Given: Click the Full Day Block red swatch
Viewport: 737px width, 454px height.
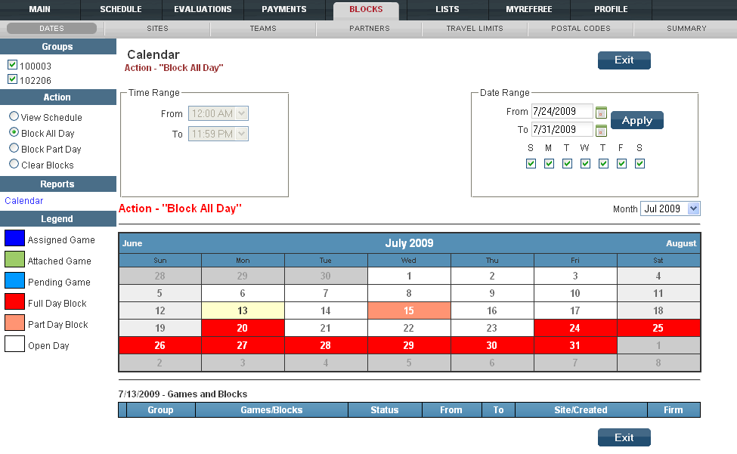Looking at the screenshot, I should (x=14, y=301).
